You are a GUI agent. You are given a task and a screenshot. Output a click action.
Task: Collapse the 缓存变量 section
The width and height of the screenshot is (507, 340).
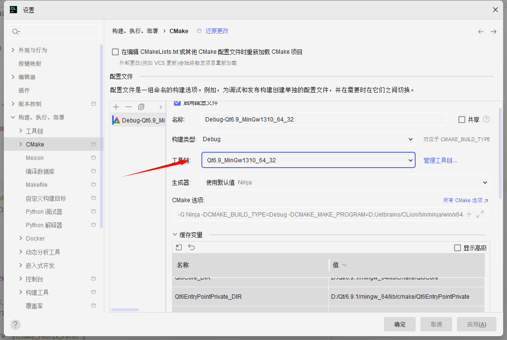tap(175, 235)
